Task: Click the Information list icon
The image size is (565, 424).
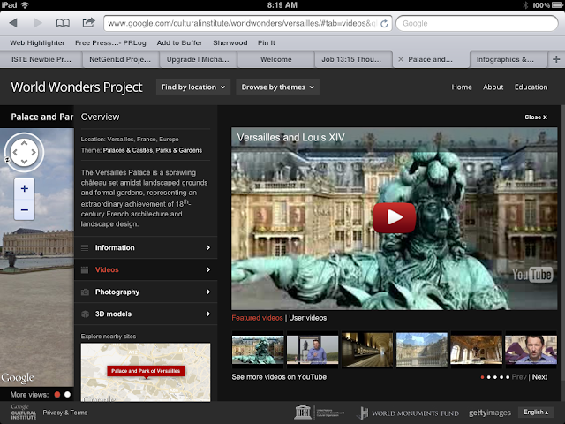Action: pos(85,247)
